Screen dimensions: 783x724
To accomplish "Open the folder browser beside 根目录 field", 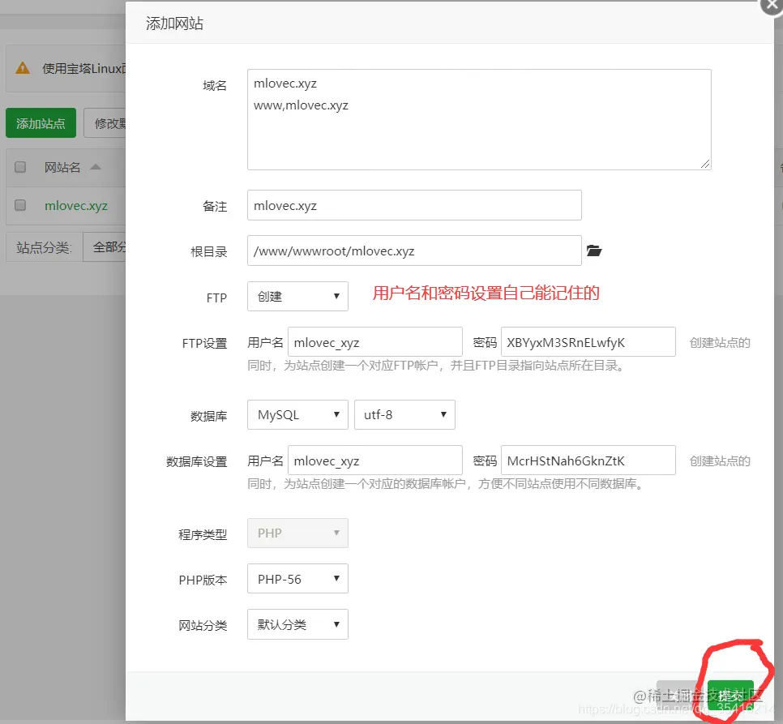I will pyautogui.click(x=594, y=251).
